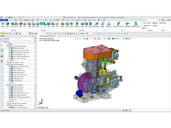The width and height of the screenshot is (171, 128).
Task: Open the 文件(F) menu
Action: click(x=4, y=20)
